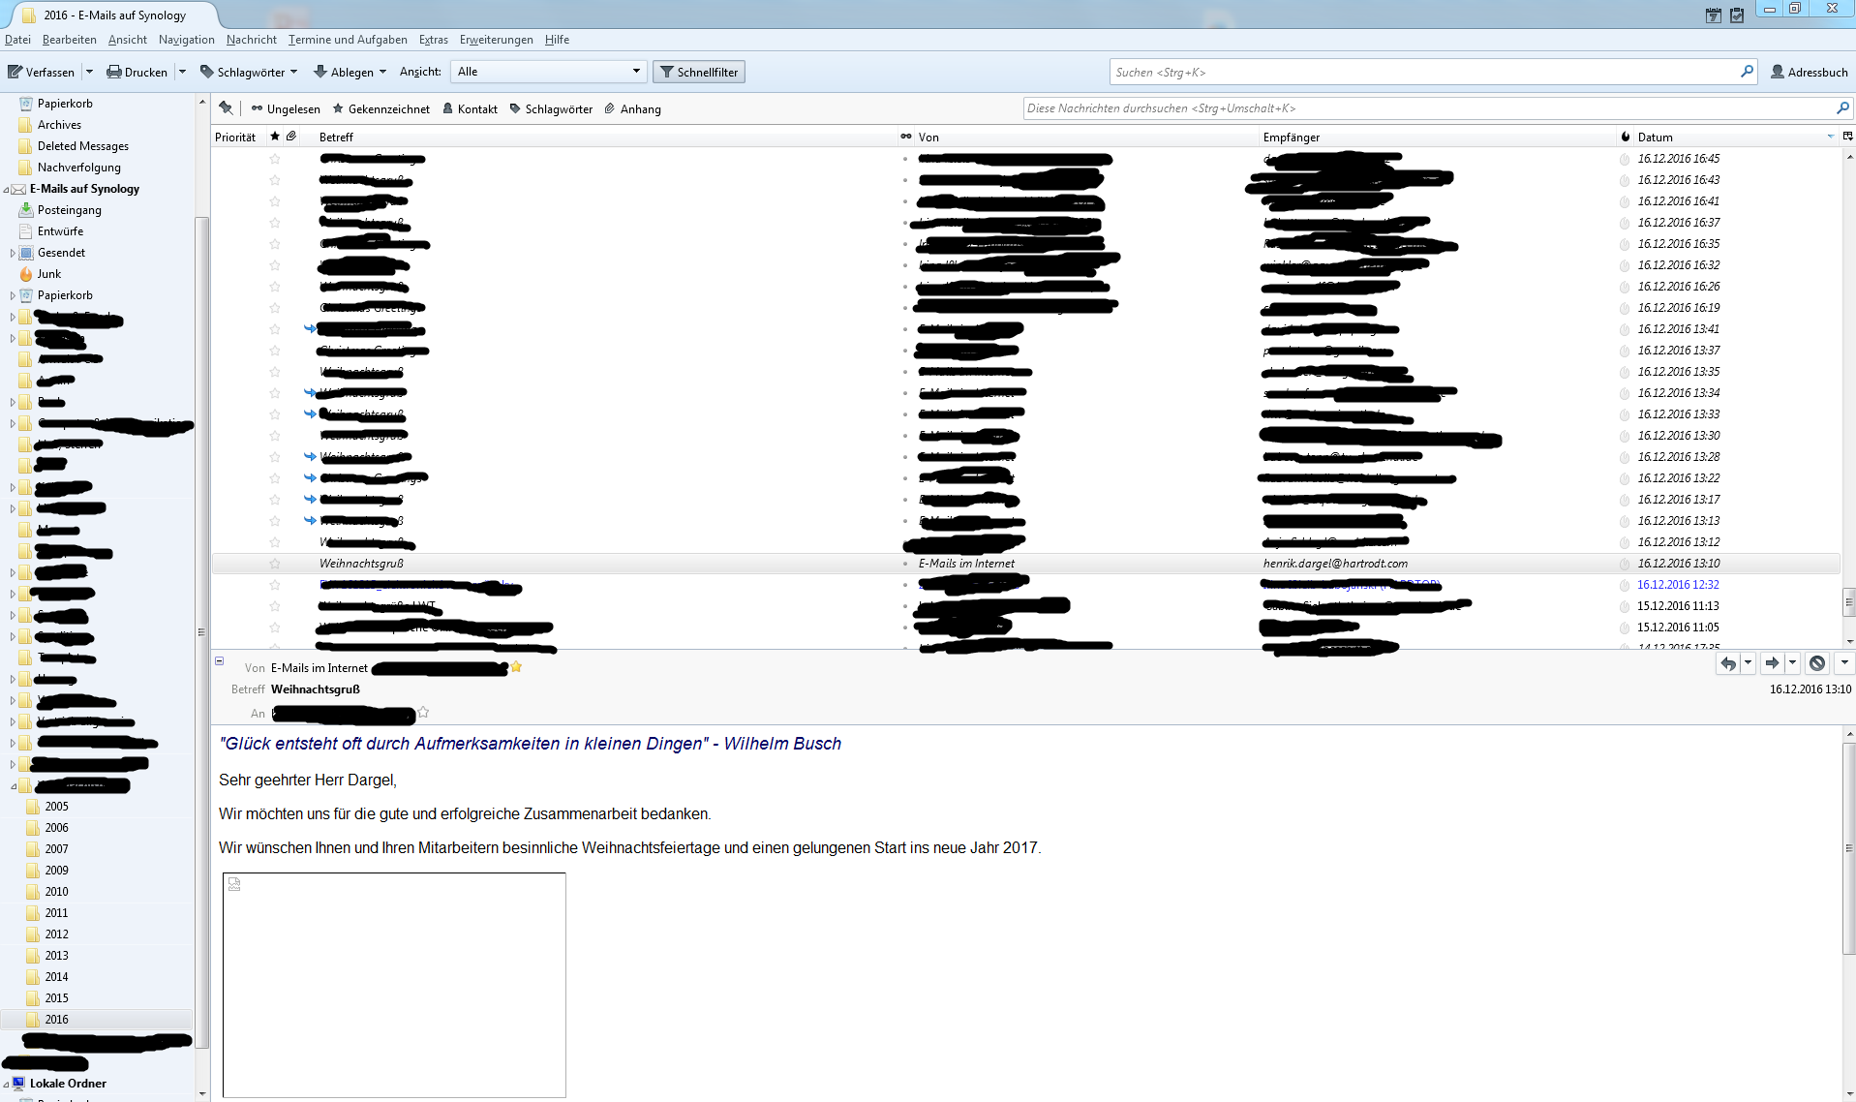This screenshot has height=1102, width=1856.
Task: Open the Nachverfolgung folder
Action: (x=79, y=168)
